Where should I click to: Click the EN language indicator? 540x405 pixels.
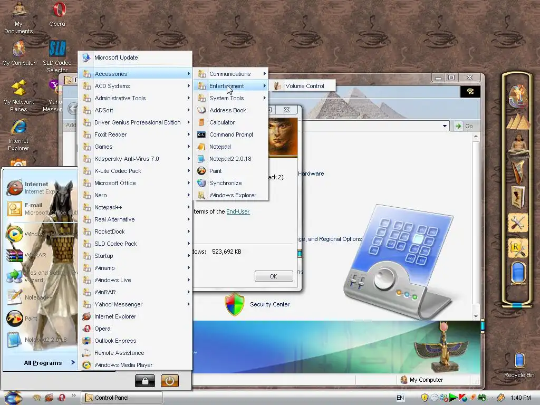[x=400, y=398]
